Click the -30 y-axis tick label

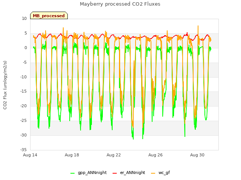click(x=24, y=135)
